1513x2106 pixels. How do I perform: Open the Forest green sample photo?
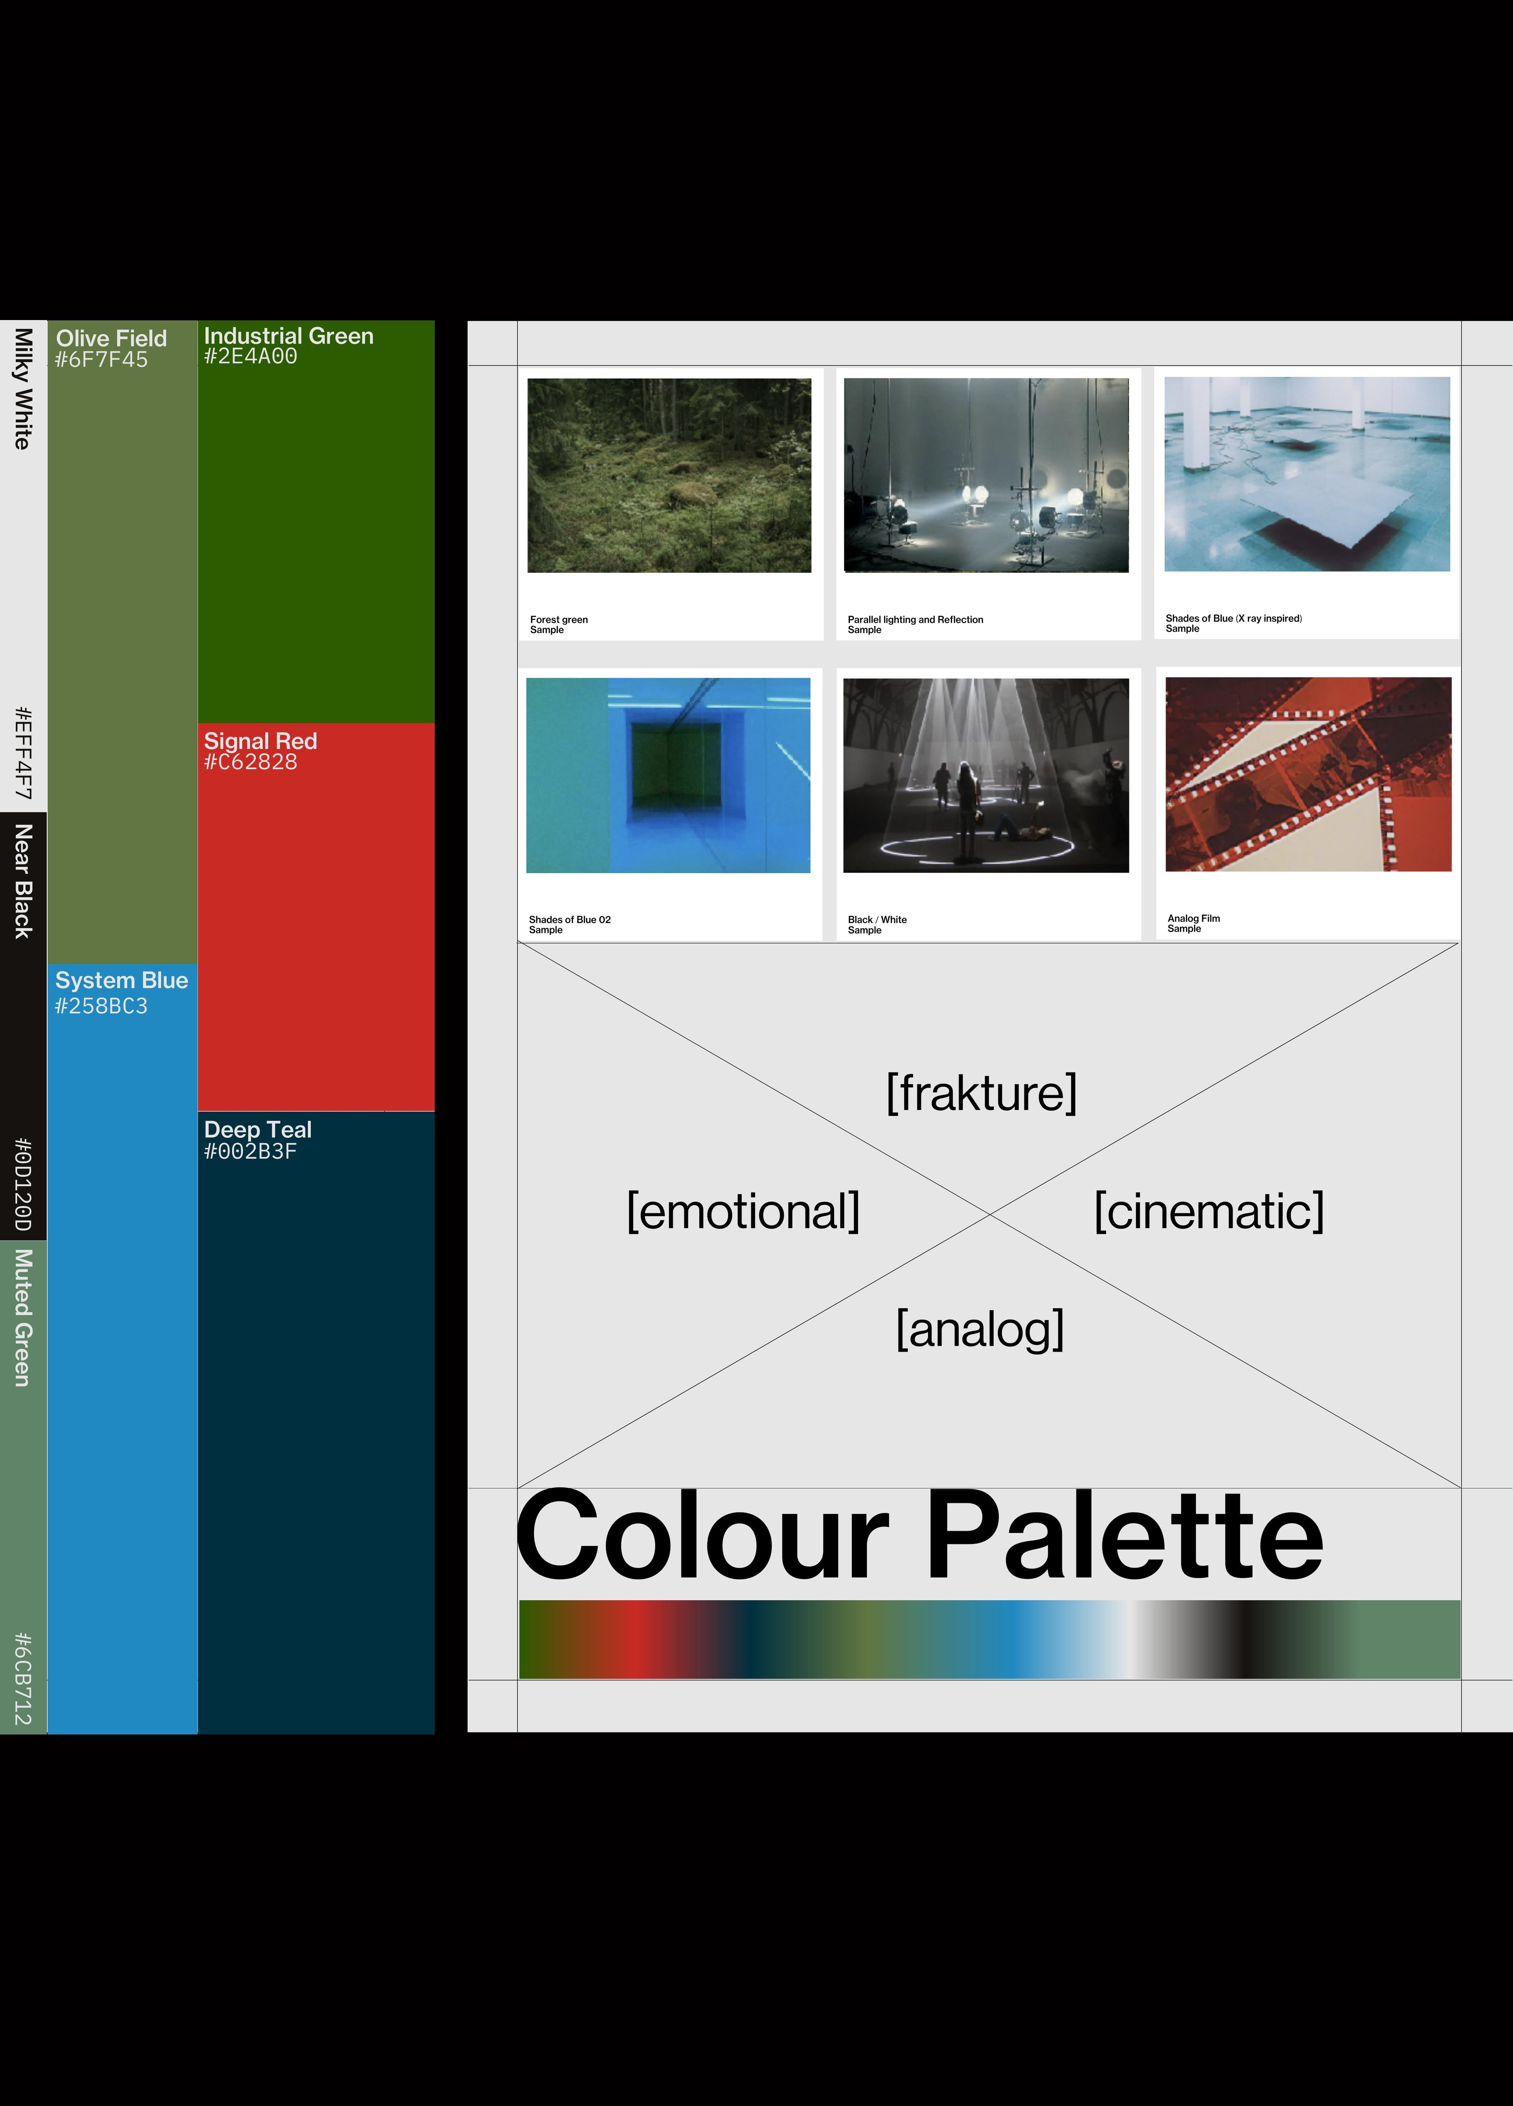pos(669,475)
